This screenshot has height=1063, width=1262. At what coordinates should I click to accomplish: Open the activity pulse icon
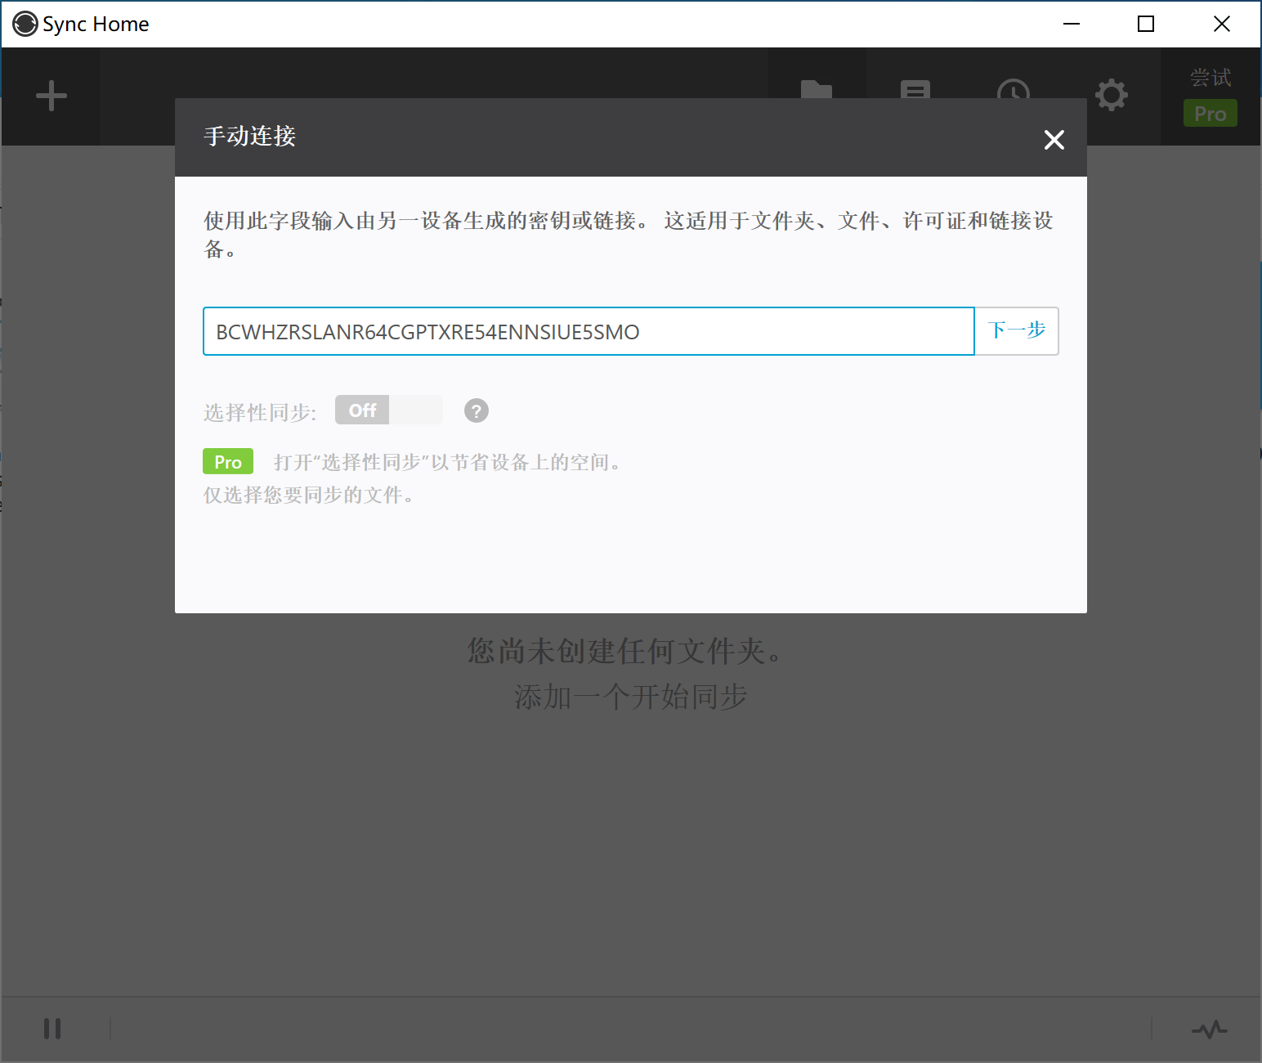pyautogui.click(x=1210, y=1029)
